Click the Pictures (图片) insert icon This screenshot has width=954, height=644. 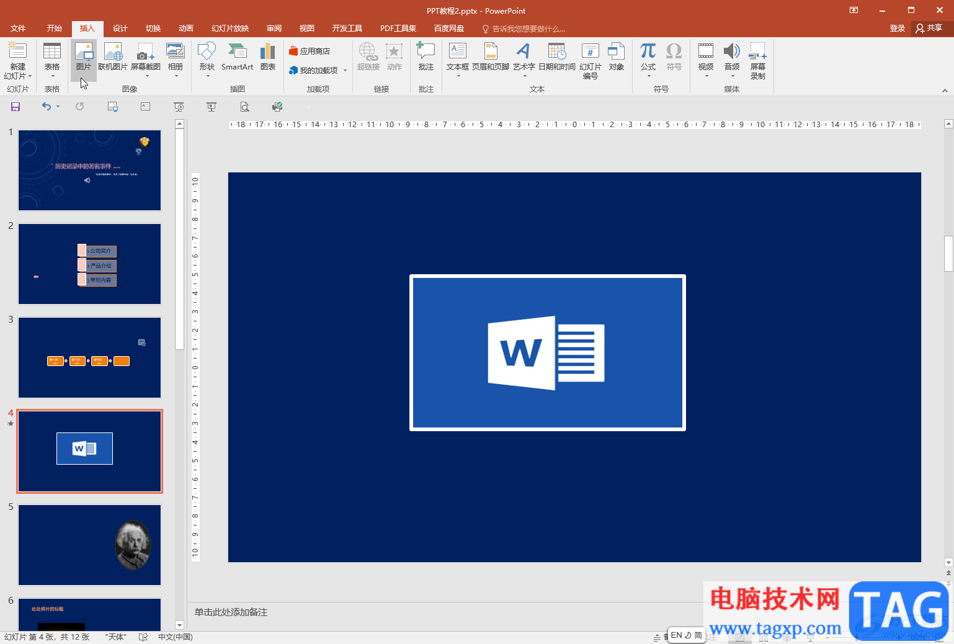click(83, 58)
